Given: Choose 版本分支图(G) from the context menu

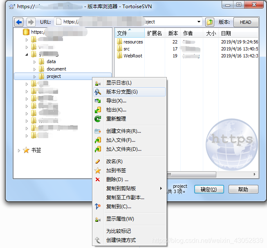Looking at the screenshot, I should [130, 92].
